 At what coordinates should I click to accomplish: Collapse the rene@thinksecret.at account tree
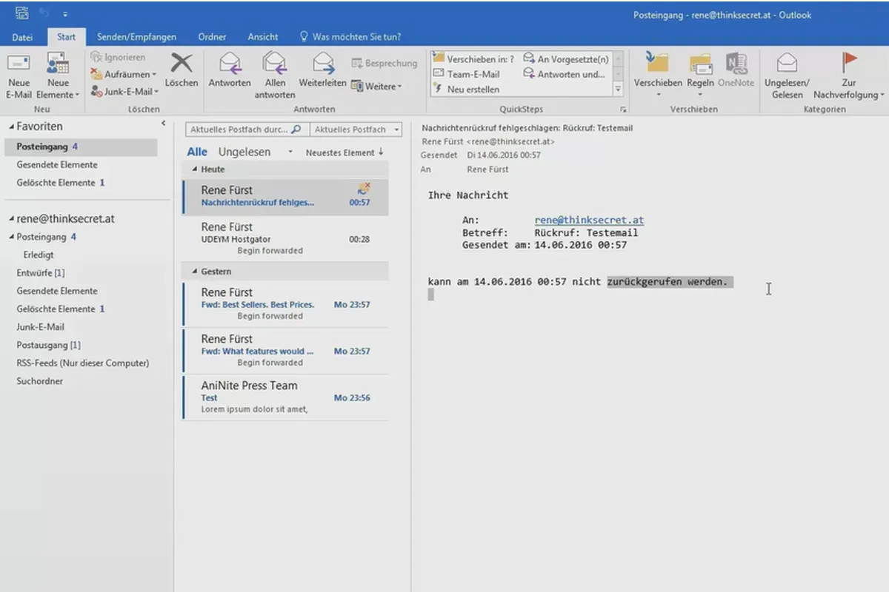click(x=11, y=220)
